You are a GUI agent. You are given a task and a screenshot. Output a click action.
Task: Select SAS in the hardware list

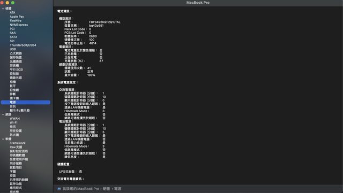[12, 33]
